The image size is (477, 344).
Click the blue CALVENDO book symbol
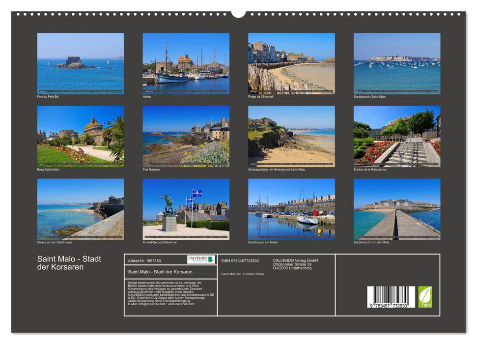[x=210, y=258]
